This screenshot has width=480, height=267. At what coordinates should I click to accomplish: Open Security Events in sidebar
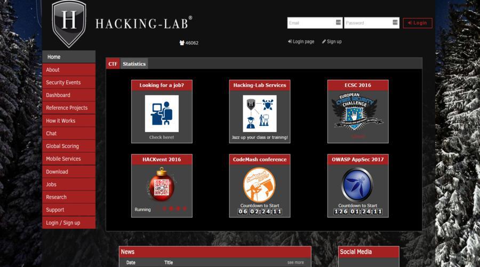pyautogui.click(x=69, y=82)
